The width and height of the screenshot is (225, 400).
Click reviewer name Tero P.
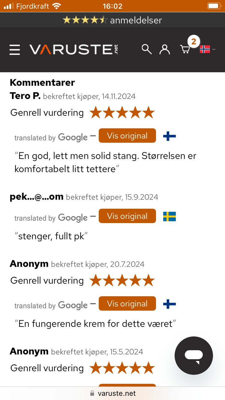pos(25,96)
